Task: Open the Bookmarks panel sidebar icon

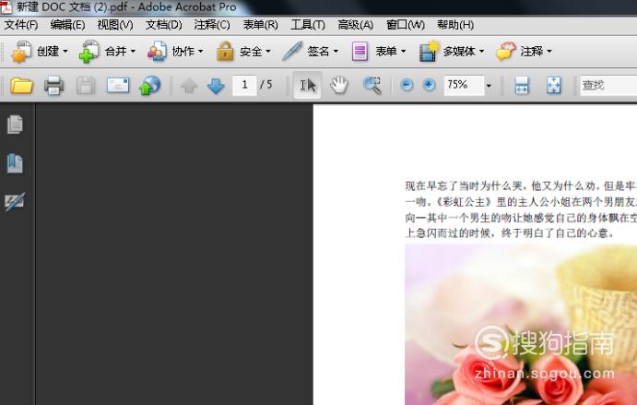Action: pos(15,163)
